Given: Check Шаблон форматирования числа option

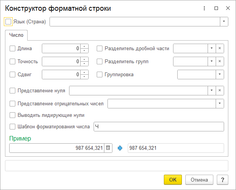Looking at the screenshot, I should [x=13, y=127].
